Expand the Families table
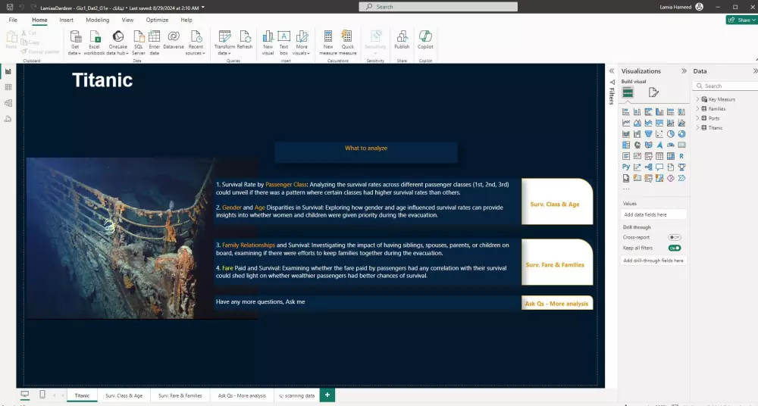758x406 pixels. tap(697, 109)
